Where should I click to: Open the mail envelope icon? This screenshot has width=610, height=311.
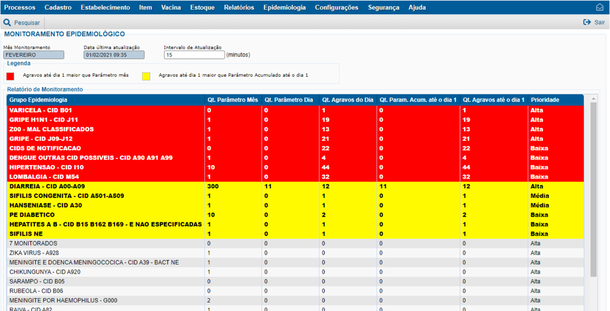click(x=600, y=7)
